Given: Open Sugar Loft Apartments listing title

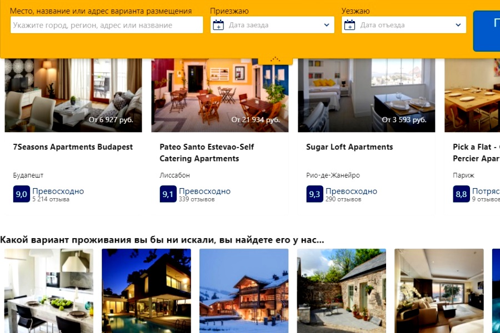Looking at the screenshot, I should pyautogui.click(x=349, y=147).
